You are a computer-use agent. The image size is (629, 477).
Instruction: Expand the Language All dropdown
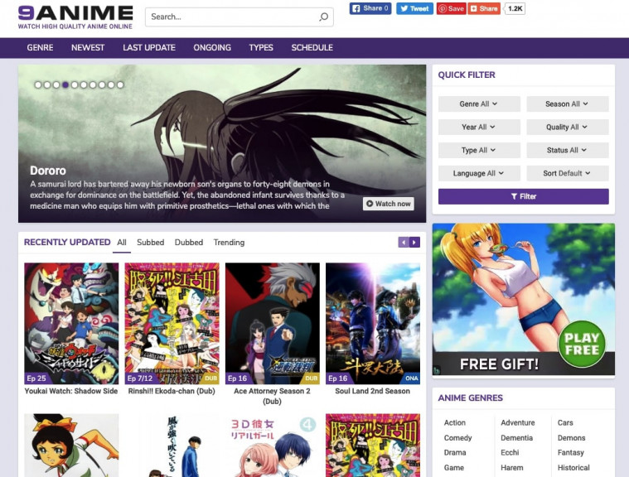point(479,173)
